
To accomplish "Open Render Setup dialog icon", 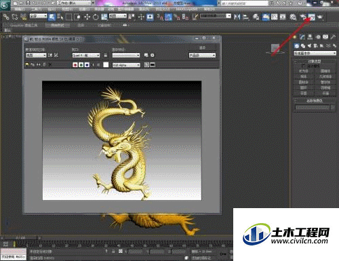I will click(303, 17).
